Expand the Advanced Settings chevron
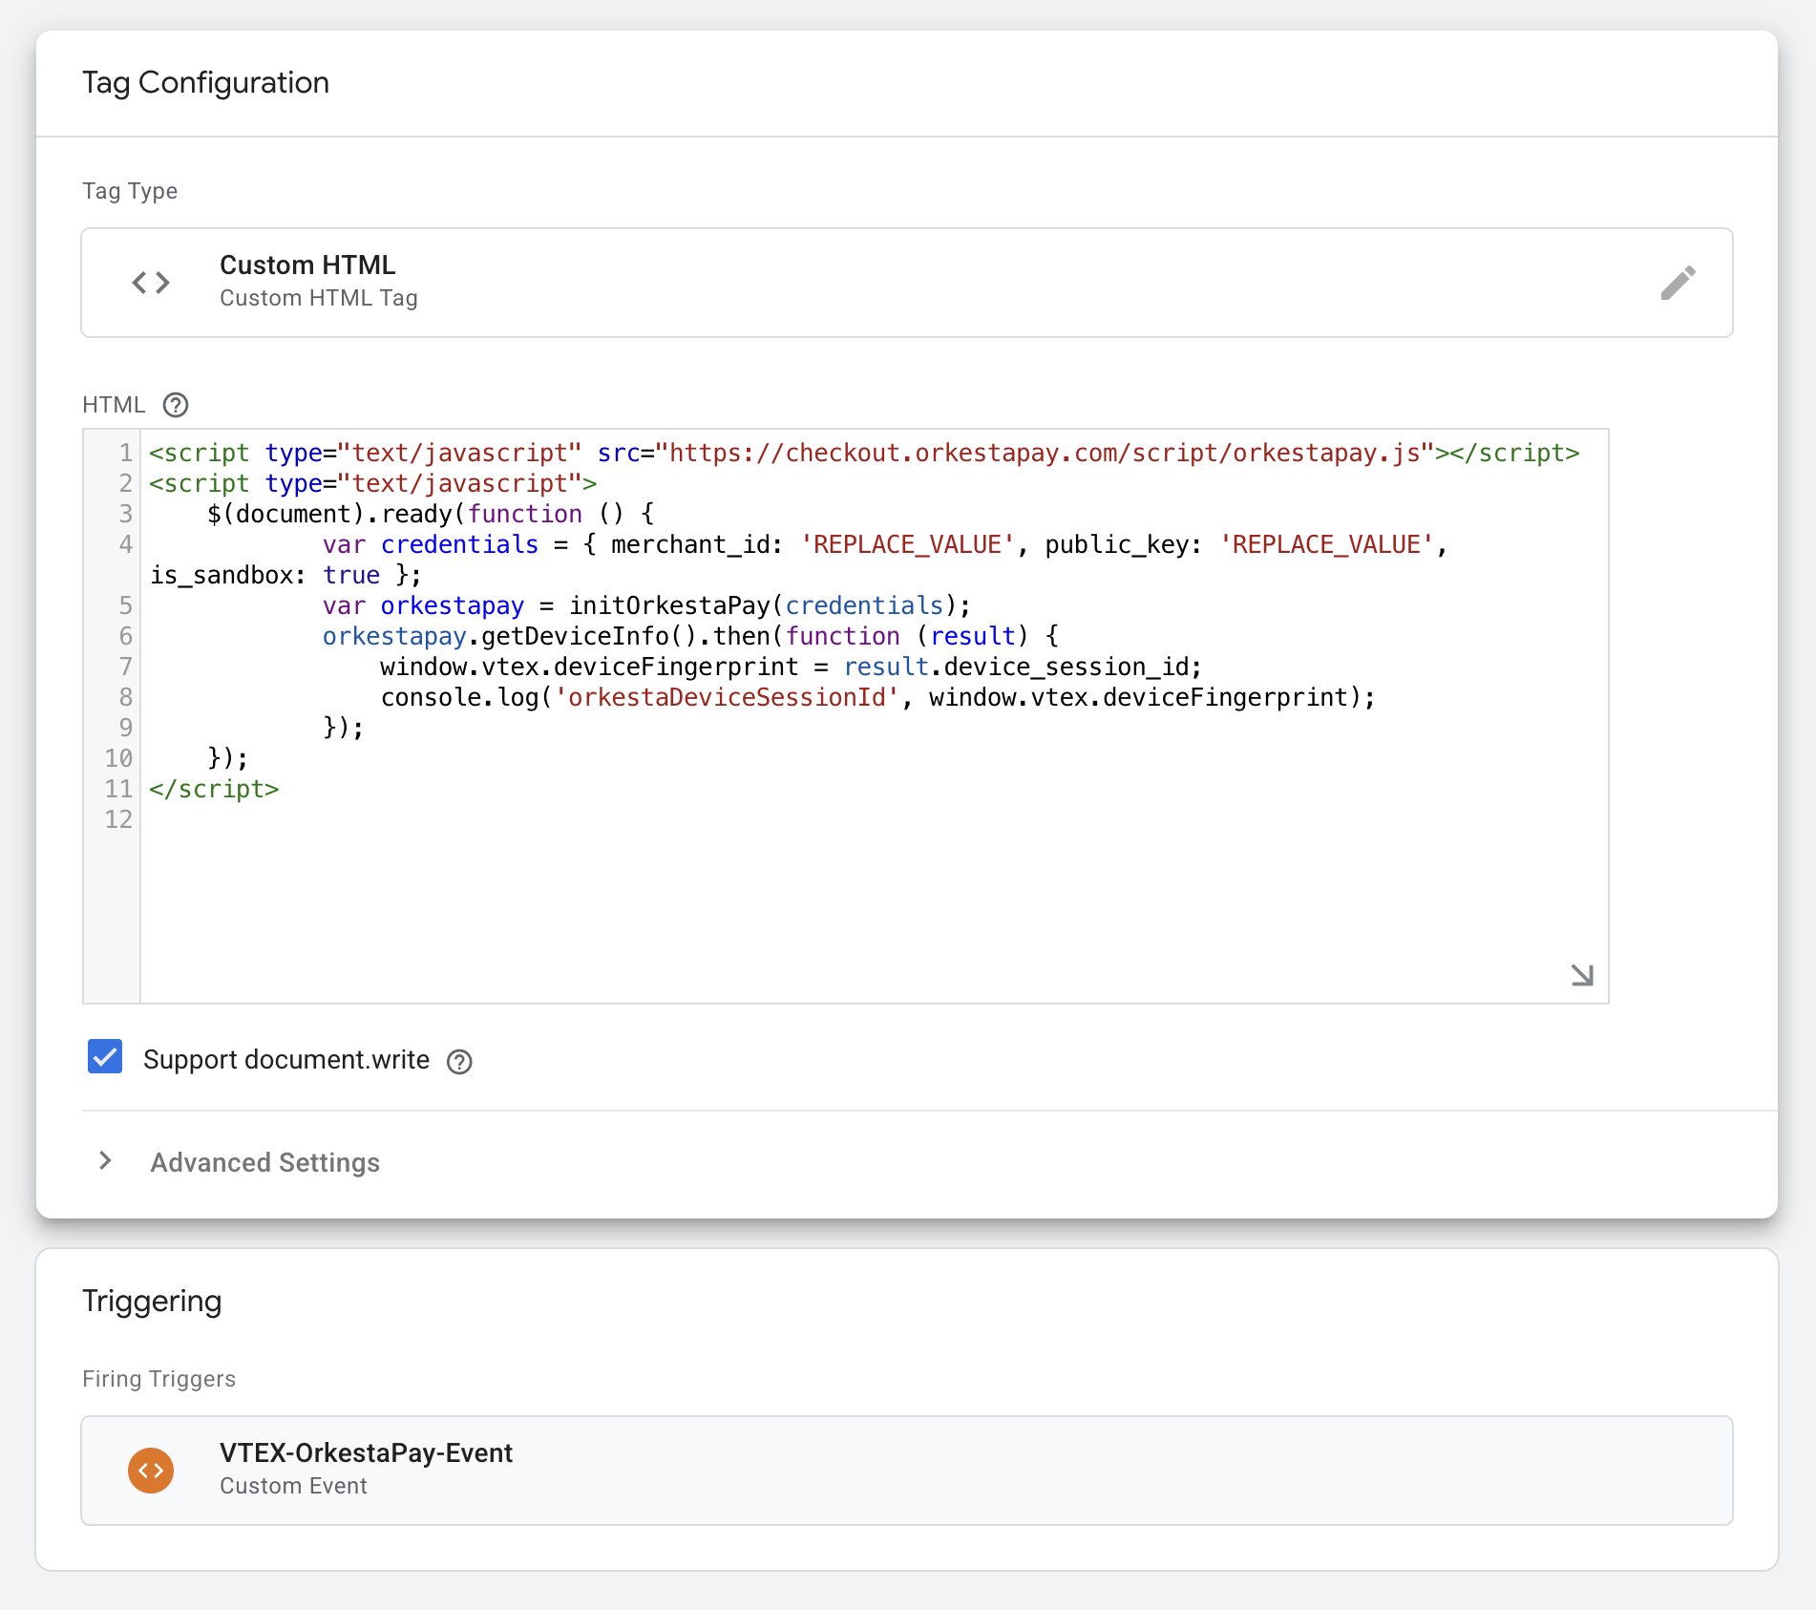The image size is (1816, 1610). point(105,1161)
